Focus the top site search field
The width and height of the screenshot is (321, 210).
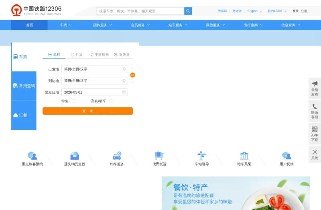pos(140,11)
